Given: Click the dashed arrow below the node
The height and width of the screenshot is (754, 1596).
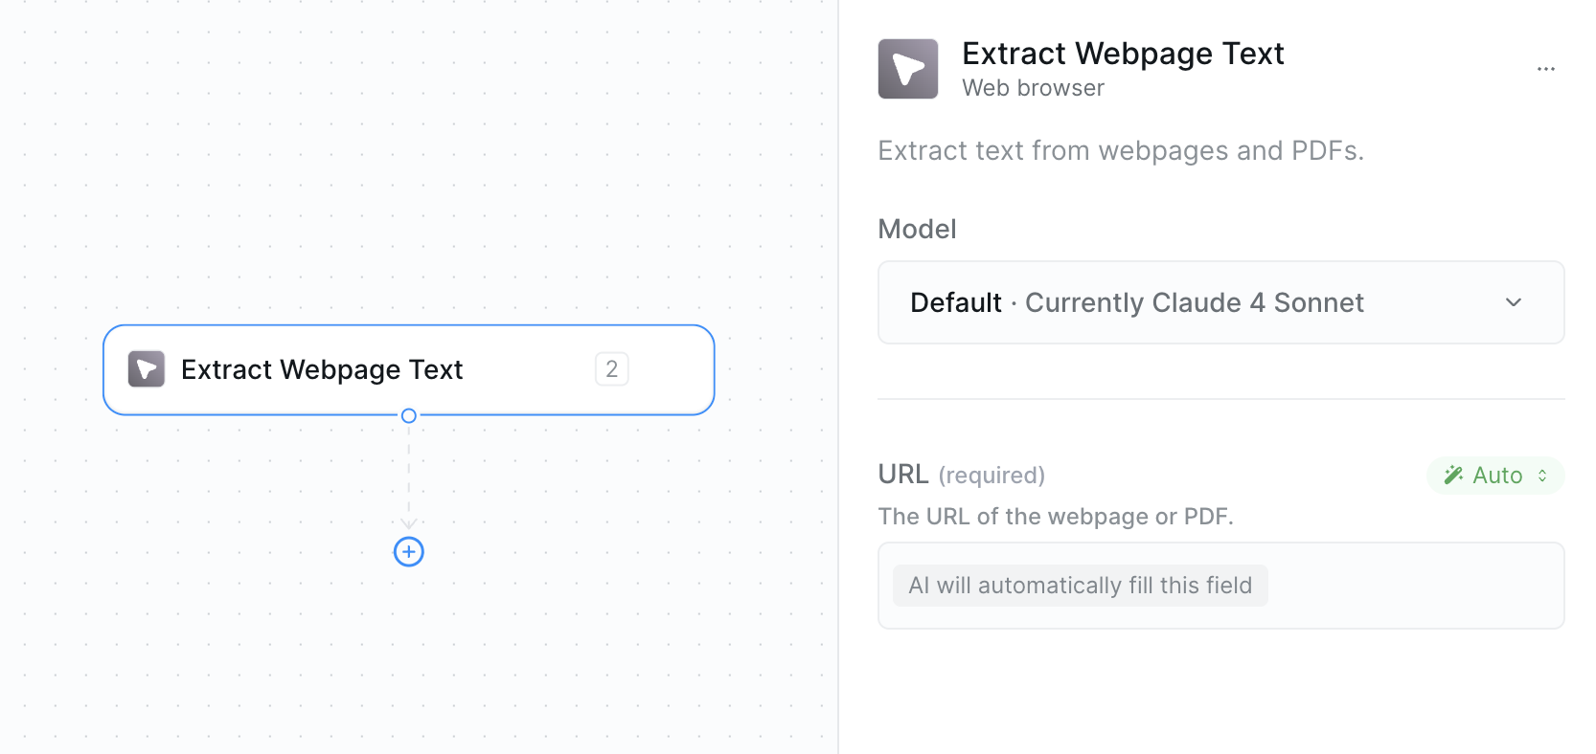Looking at the screenshot, I should pos(409,478).
